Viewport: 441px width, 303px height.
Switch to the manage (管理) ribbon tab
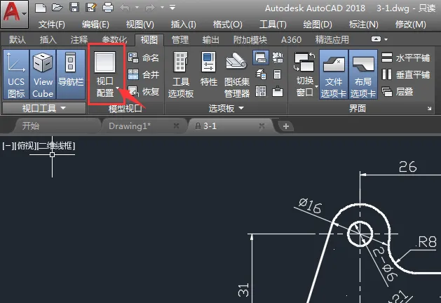pos(180,40)
